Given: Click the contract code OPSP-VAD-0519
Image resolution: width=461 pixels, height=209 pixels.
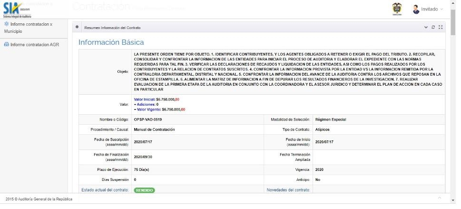Looking at the screenshot, I should pos(147,119).
